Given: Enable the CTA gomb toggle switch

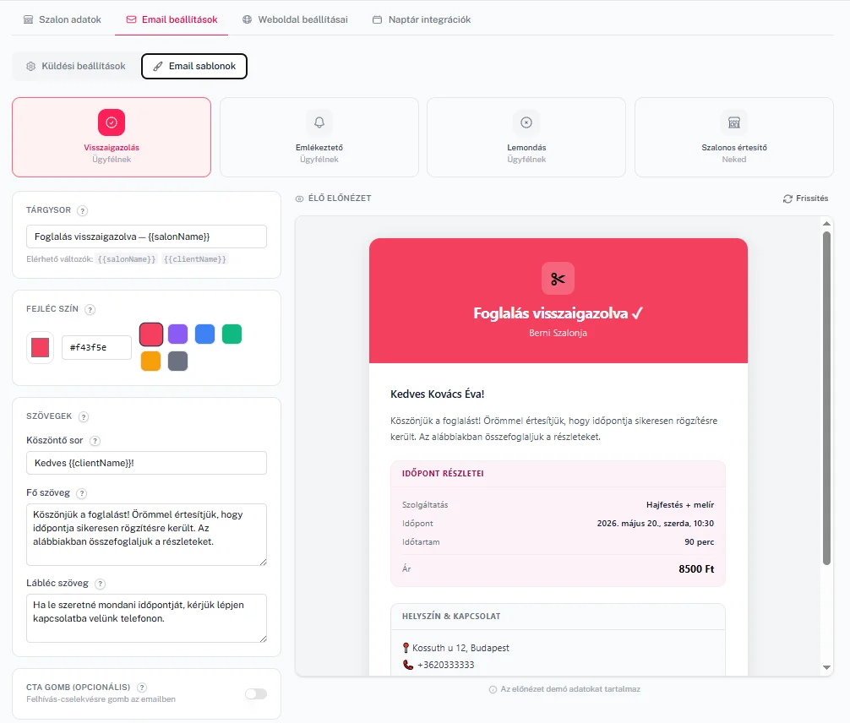Looking at the screenshot, I should point(256,693).
